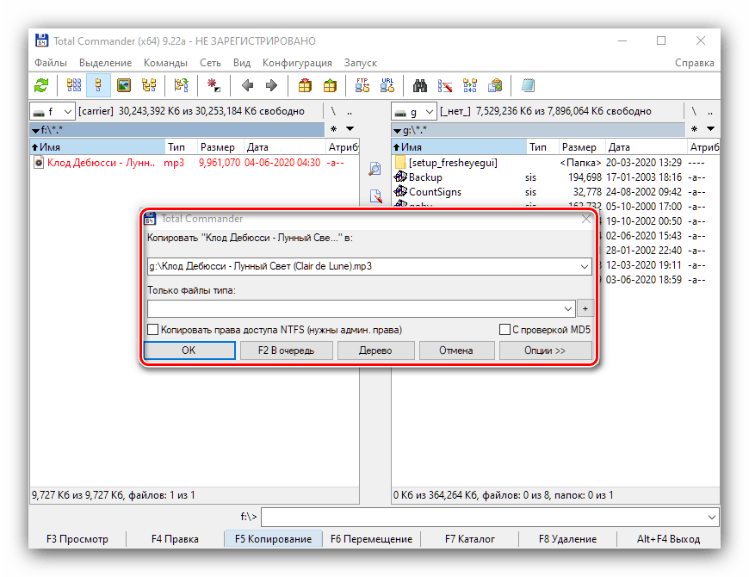The height and width of the screenshot is (577, 749).
Task: Tick the MD5 verification checkbox
Action: [504, 330]
